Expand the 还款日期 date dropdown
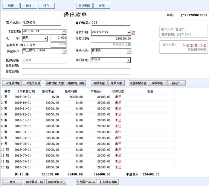Screen dimensions: 209x186 tap(129, 33)
